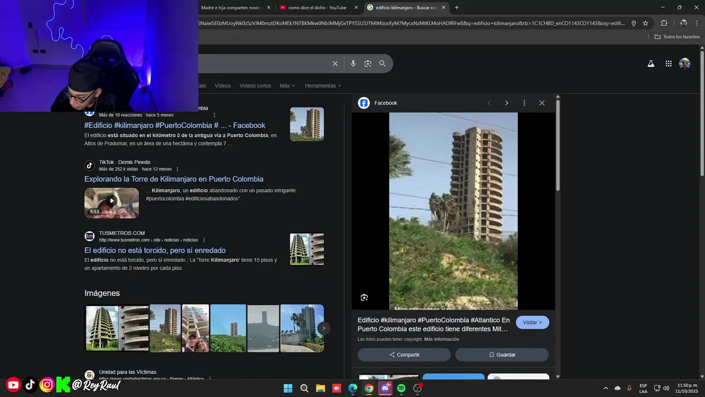Viewport: 705px width, 397px height.
Task: Close the Facebook image preview panel
Action: tap(542, 103)
